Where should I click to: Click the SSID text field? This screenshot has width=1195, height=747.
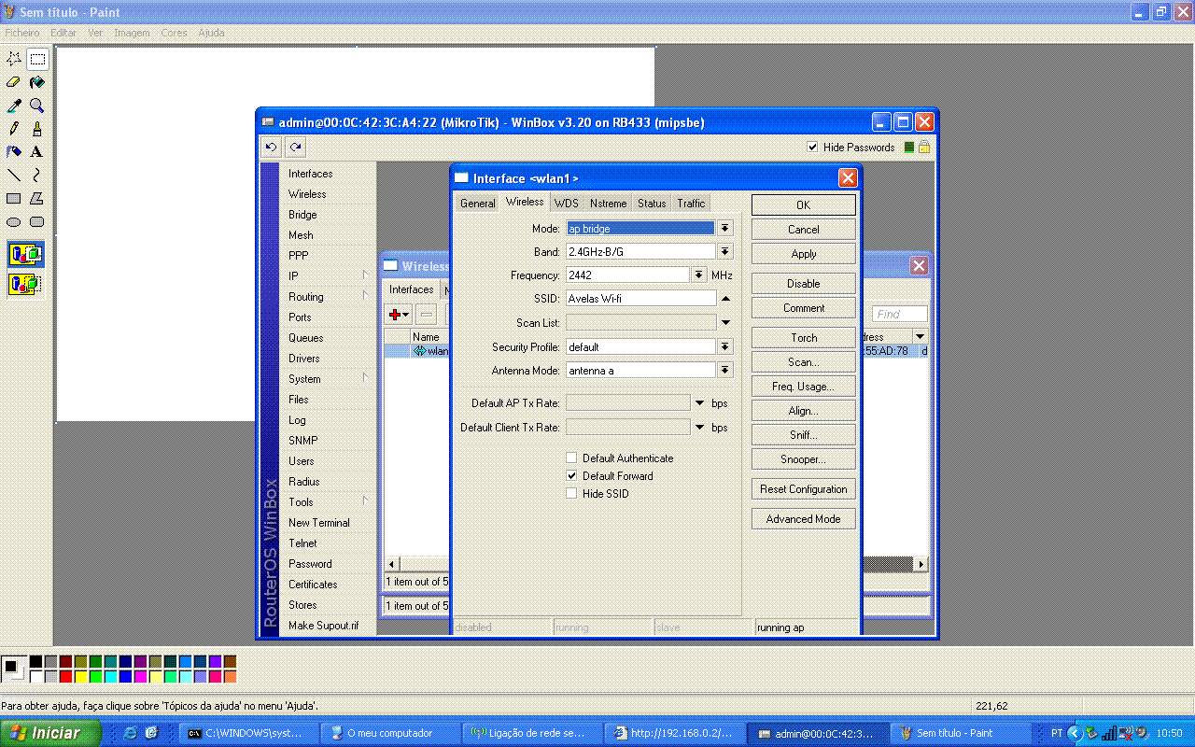[640, 299]
